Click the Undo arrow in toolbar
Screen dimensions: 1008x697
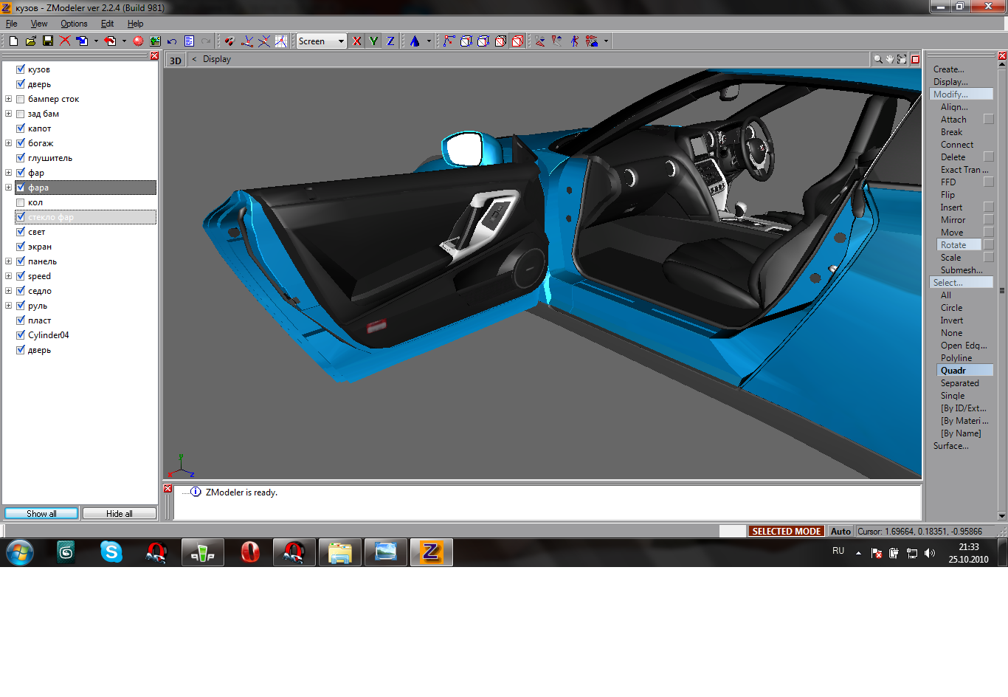point(172,41)
